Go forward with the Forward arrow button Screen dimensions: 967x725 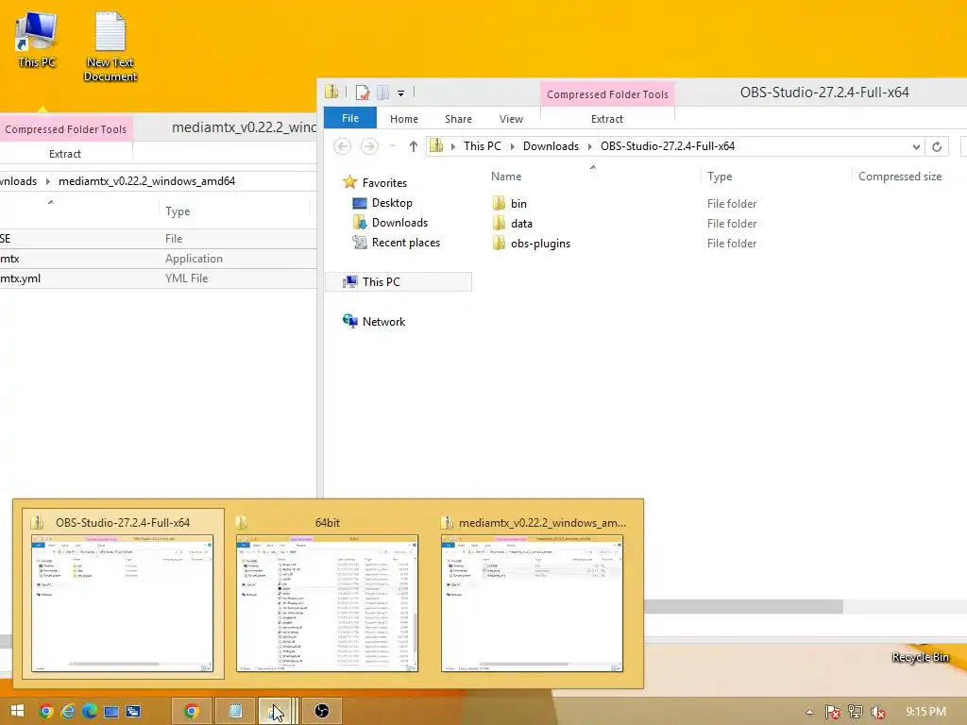pos(369,146)
